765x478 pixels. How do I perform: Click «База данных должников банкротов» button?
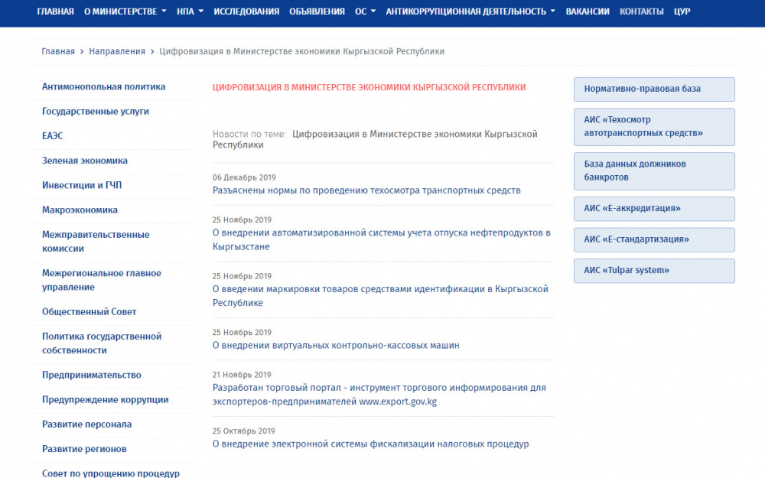click(654, 171)
